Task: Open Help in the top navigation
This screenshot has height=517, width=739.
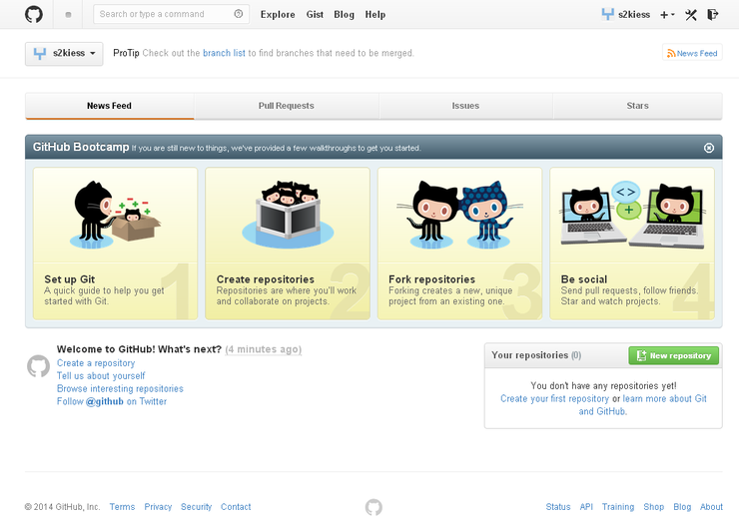Action: click(x=375, y=15)
